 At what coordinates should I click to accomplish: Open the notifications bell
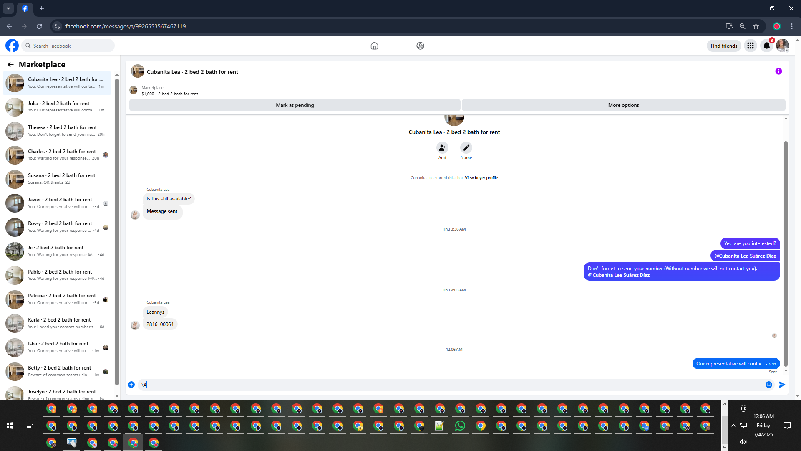pos(766,46)
